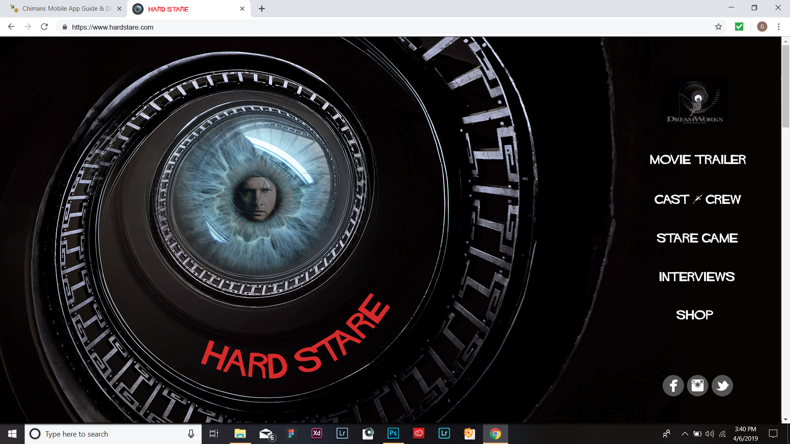Close the HARD STARE tab
The width and height of the screenshot is (790, 444).
(242, 9)
